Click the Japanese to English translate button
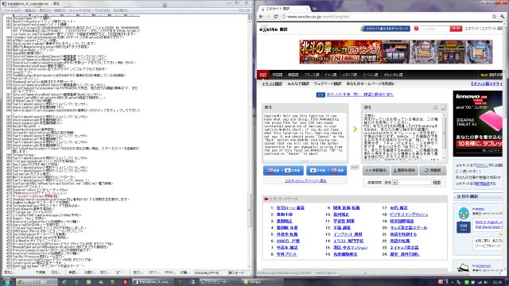 pyautogui.click(x=327, y=170)
